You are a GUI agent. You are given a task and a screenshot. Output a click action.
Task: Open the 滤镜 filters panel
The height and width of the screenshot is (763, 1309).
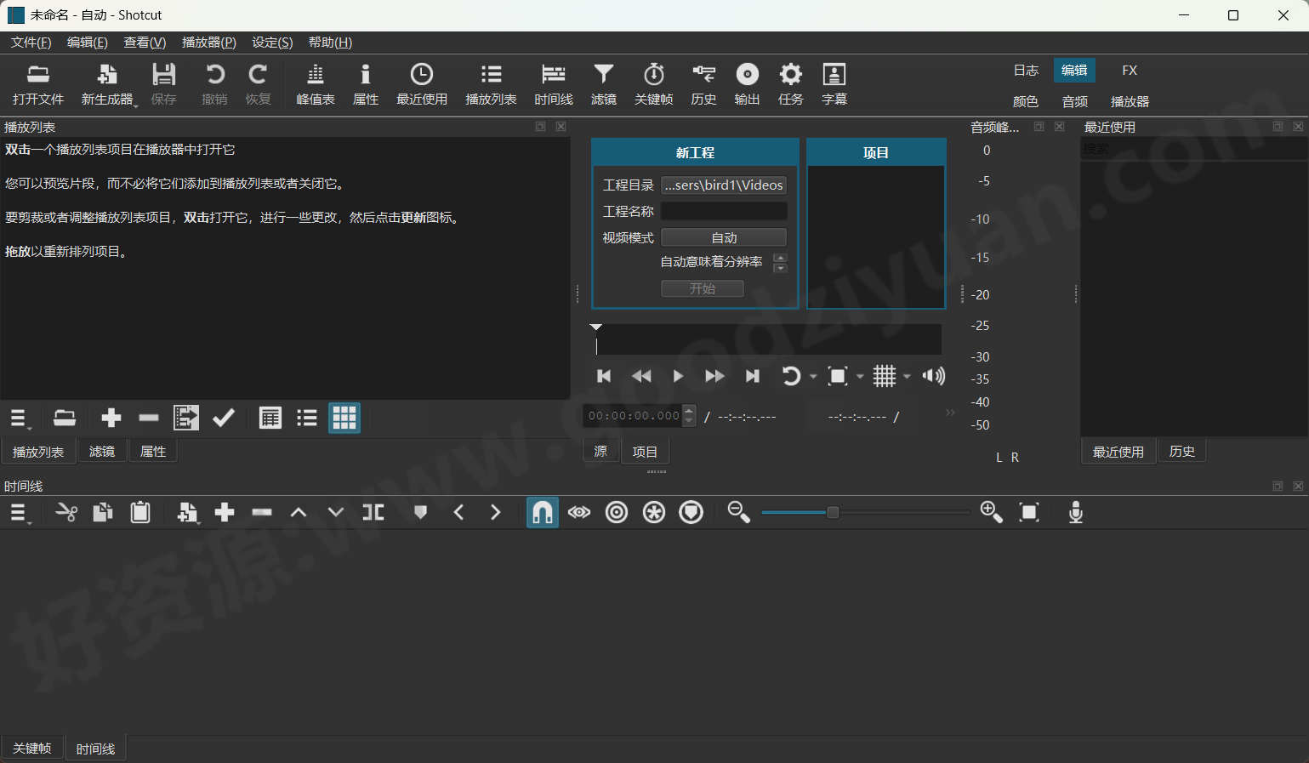603,83
